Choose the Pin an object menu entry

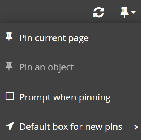70,67
